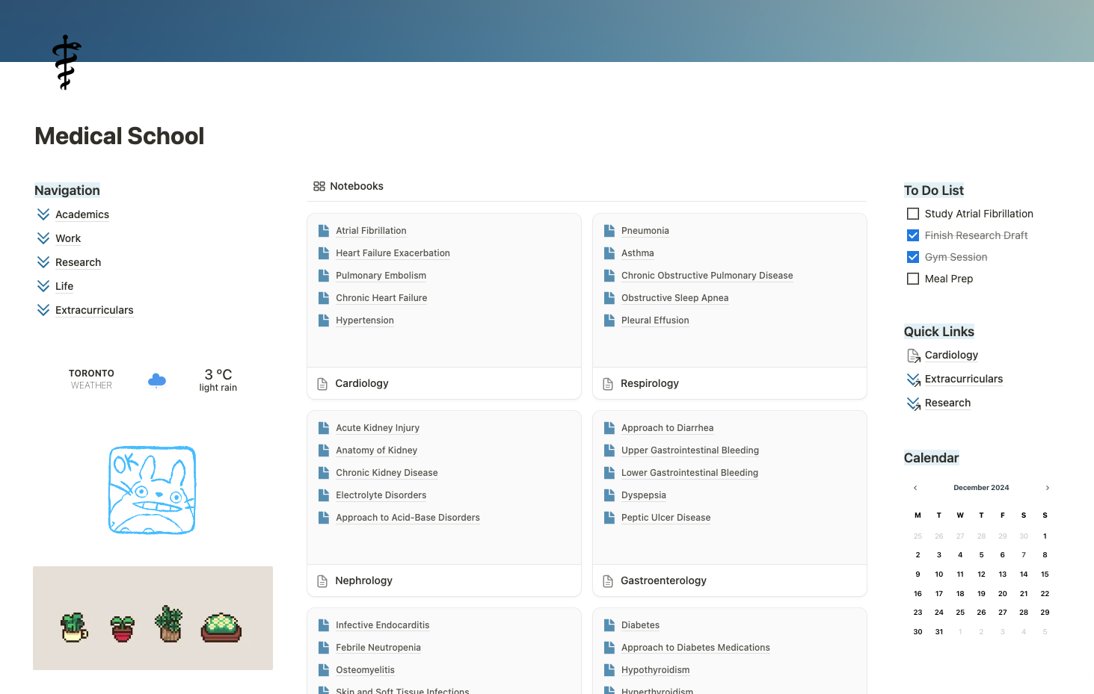The image size is (1094, 694).
Task: Select December 25 on the calendar
Action: coord(959,612)
